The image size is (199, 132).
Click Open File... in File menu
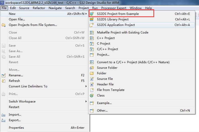(x=44, y=19)
